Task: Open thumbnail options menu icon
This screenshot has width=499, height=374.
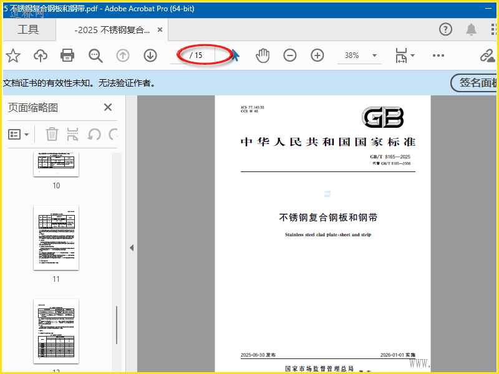Action: (x=14, y=134)
